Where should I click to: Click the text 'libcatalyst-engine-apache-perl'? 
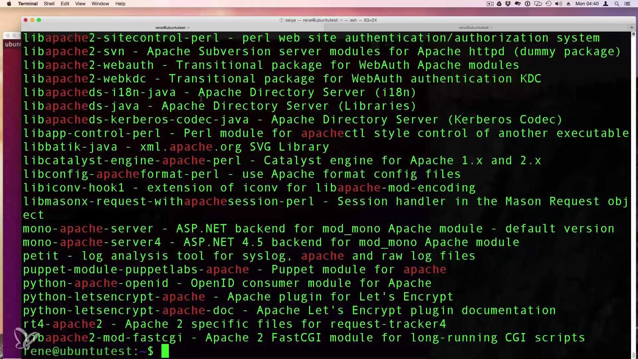tap(132, 161)
